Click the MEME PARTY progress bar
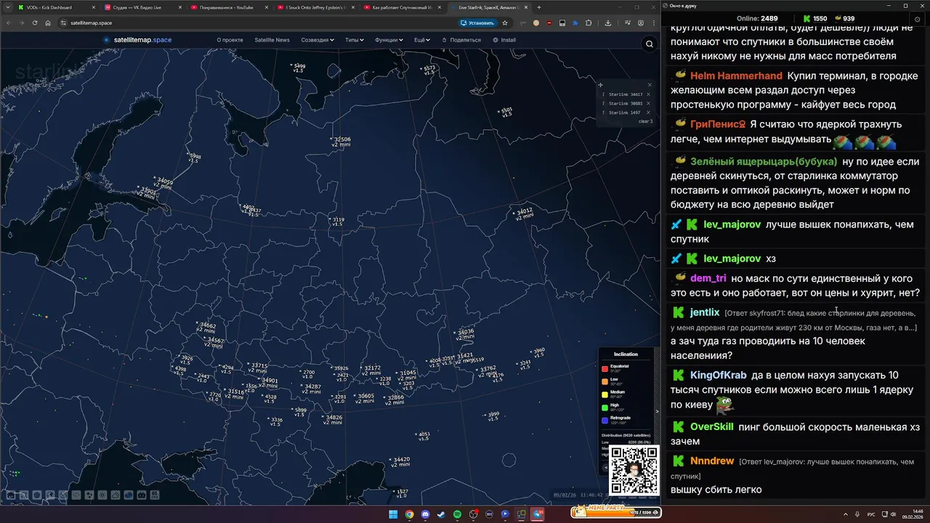Viewport: 930px width, 523px height. (x=616, y=512)
